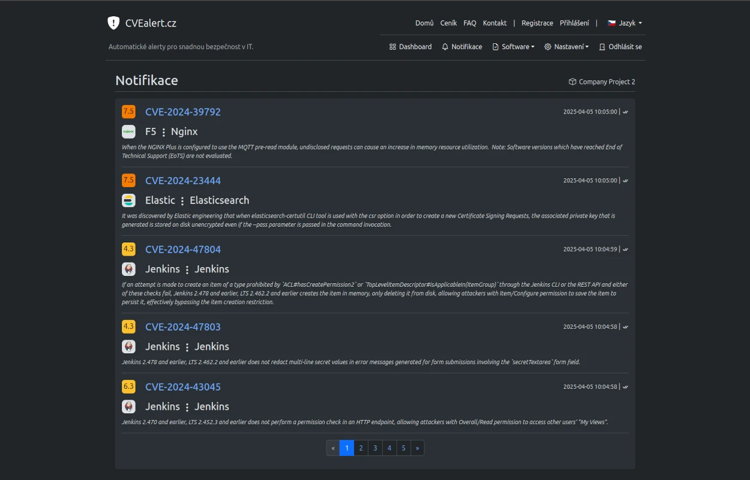Click the bell icon next to Notifikace
Screen dimensions: 750x480
point(444,46)
